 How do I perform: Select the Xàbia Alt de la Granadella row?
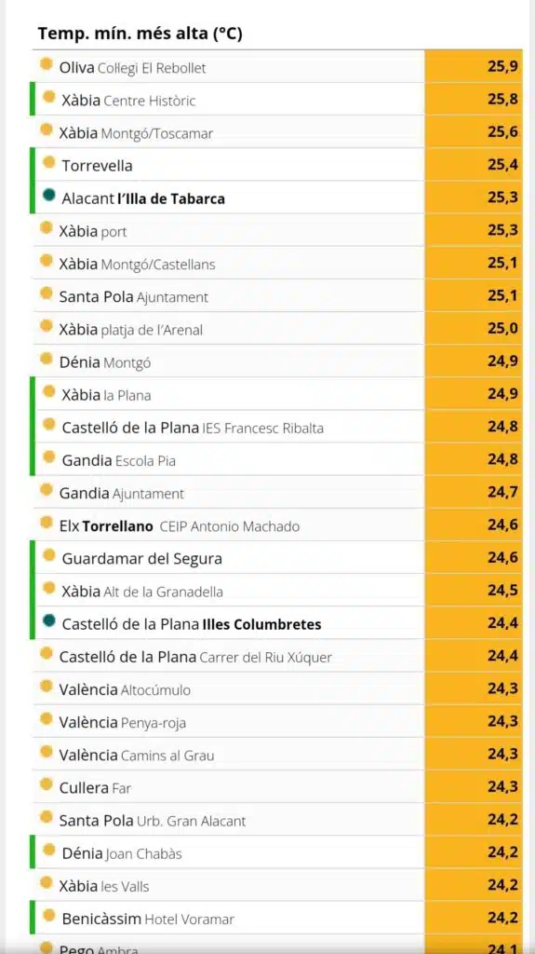pyautogui.click(x=277, y=591)
